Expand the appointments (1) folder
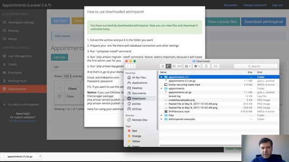The height and width of the screenshot is (162, 289). point(162,77)
